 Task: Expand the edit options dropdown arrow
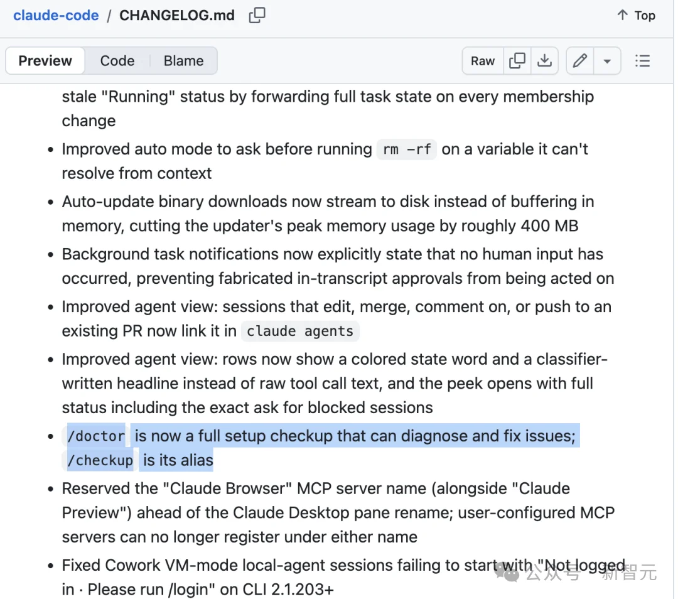coord(607,61)
